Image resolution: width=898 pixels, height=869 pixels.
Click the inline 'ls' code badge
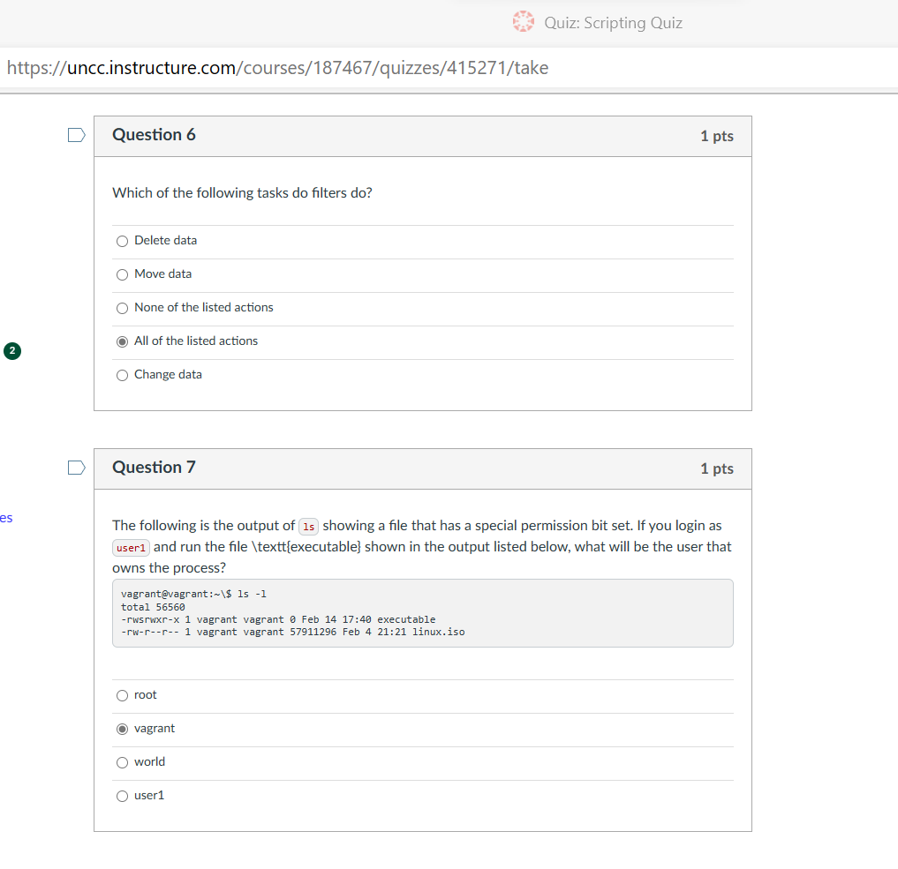coord(308,526)
